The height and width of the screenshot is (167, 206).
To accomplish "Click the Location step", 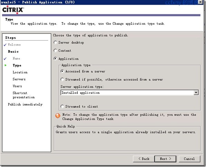I will 20,72.
